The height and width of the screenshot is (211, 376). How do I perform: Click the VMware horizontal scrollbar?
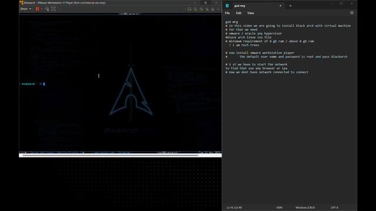click(110, 155)
